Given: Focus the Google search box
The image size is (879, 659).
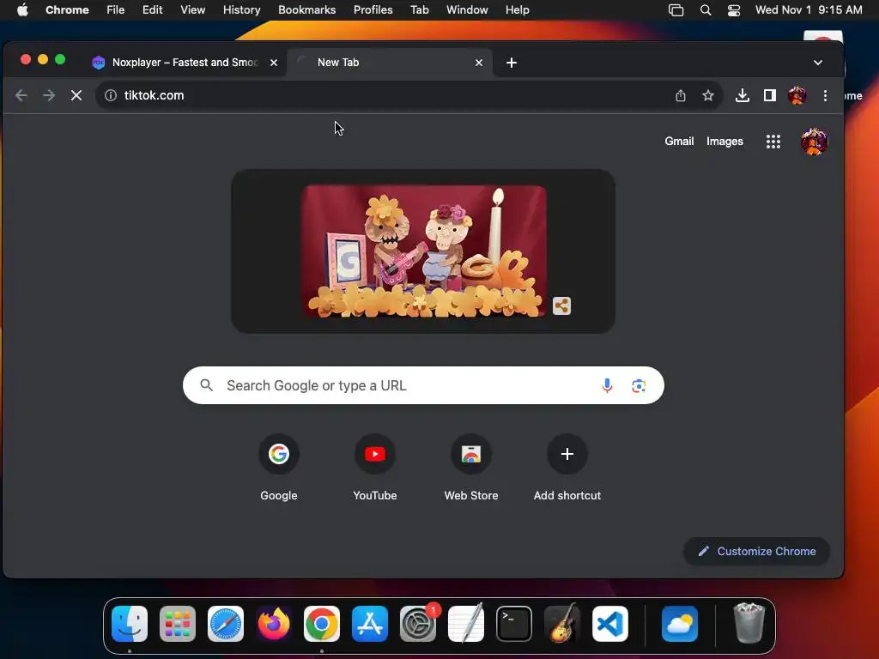Looking at the screenshot, I should (423, 385).
